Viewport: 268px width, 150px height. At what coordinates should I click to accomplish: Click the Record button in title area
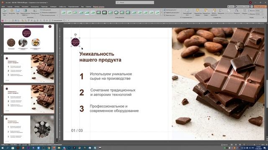[231, 7]
